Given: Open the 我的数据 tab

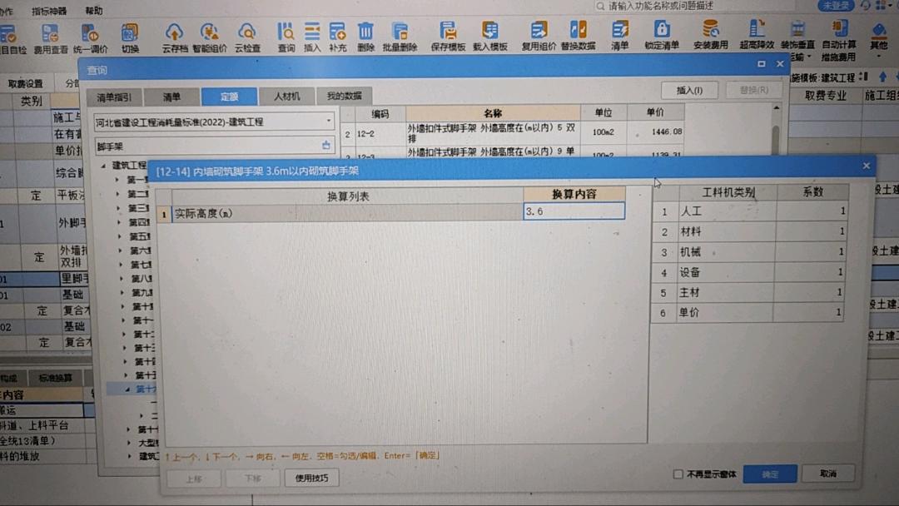Looking at the screenshot, I should pyautogui.click(x=344, y=96).
